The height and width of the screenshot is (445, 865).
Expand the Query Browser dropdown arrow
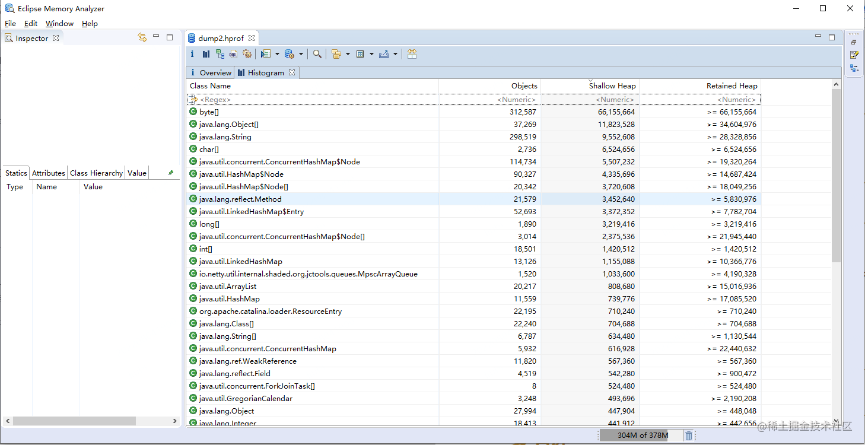(x=301, y=54)
